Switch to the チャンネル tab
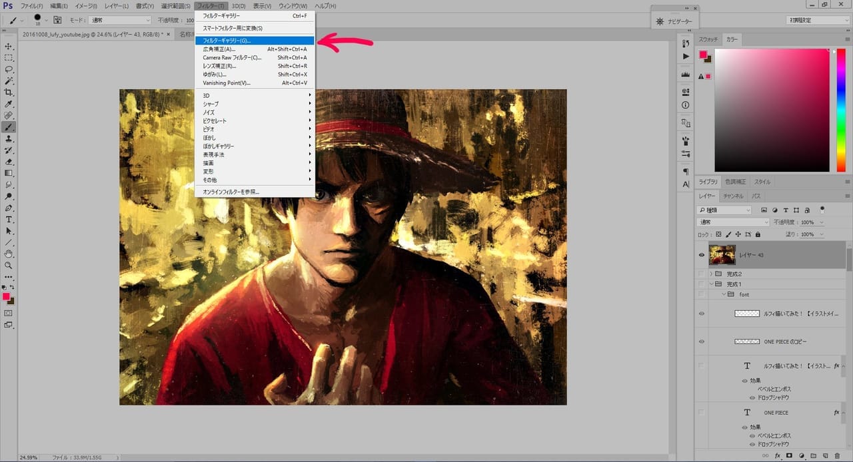 733,196
